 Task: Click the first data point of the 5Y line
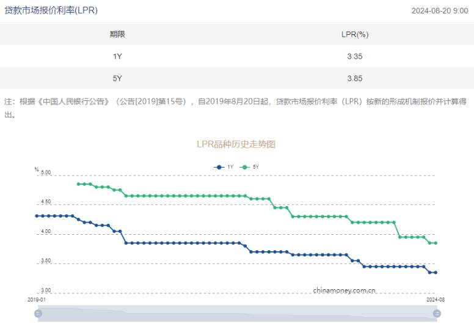(78, 184)
